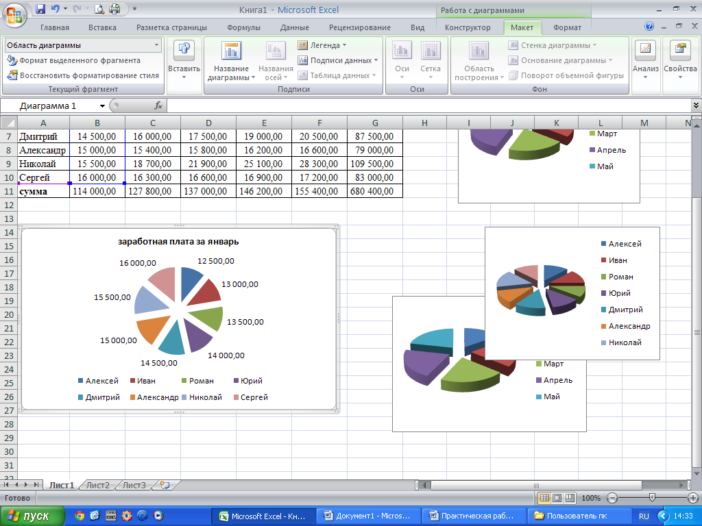
Task: Open the Формулы tab
Action: click(x=243, y=27)
